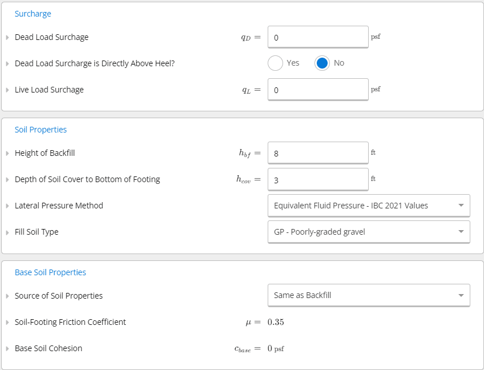Expand the Height of Backfill row arrow
484x370 pixels.
click(x=7, y=153)
